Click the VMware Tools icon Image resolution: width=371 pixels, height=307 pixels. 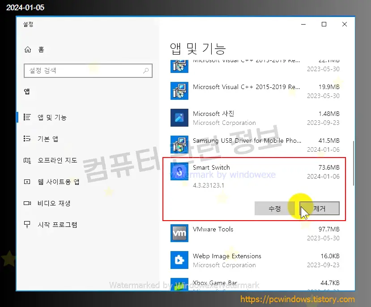point(179,233)
